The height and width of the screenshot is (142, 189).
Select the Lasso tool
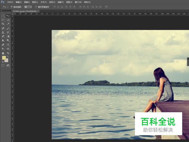(3, 20)
